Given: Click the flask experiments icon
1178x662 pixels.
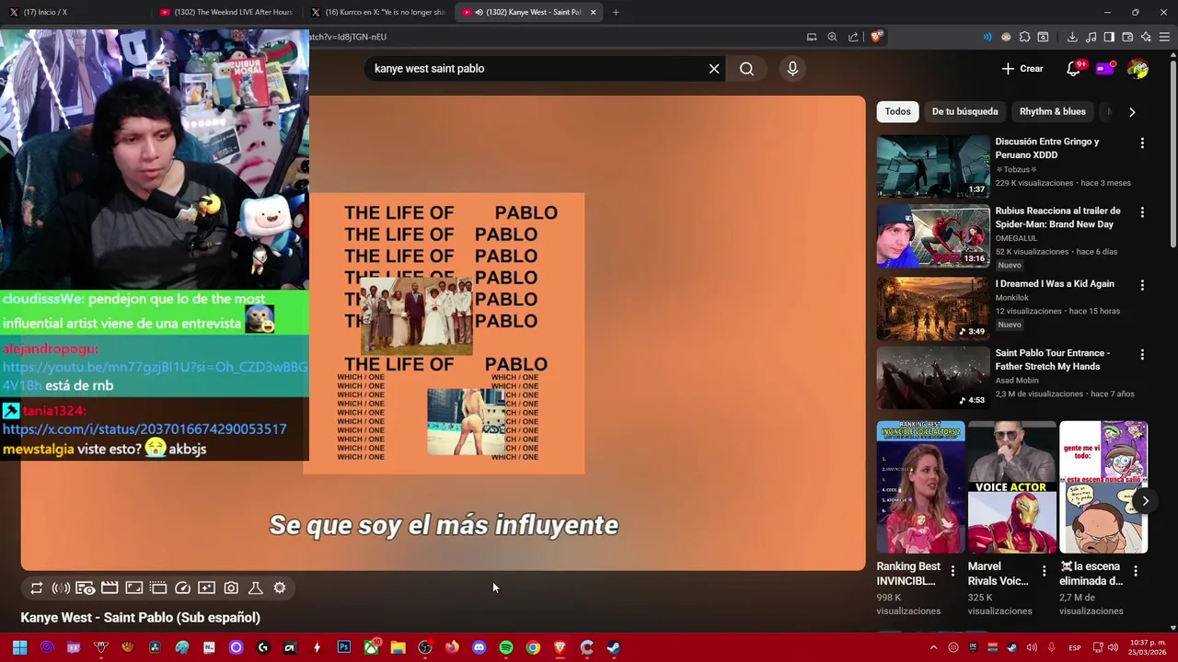Looking at the screenshot, I should [x=256, y=588].
